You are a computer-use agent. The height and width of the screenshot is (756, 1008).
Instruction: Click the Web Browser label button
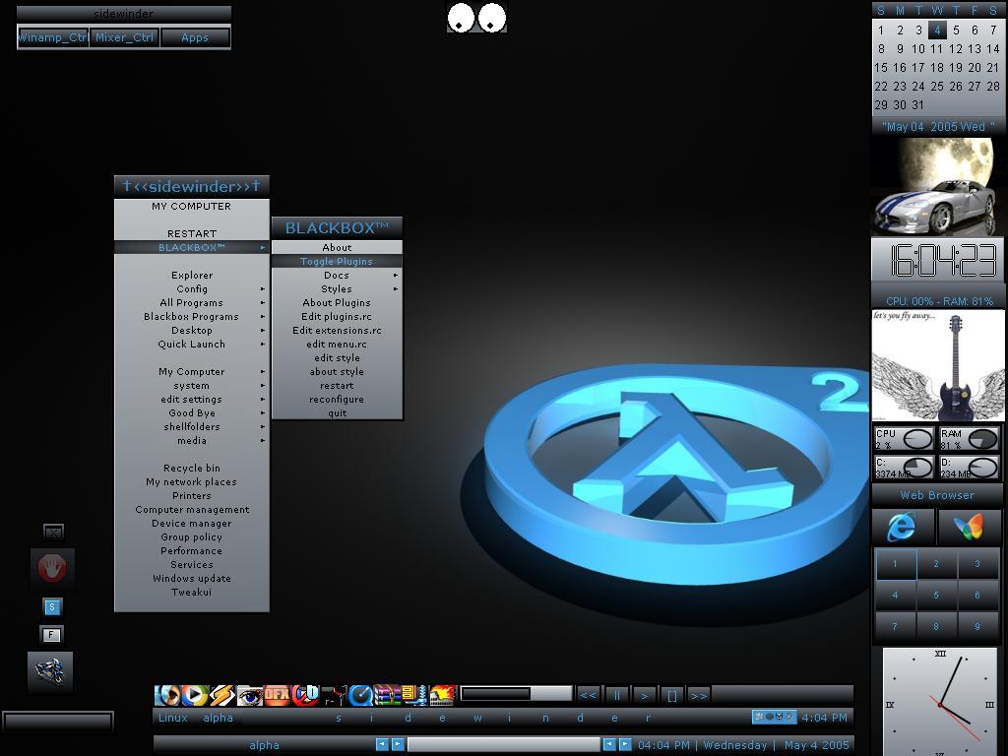[937, 495]
